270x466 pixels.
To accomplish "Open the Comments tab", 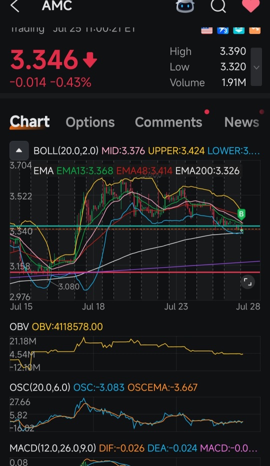I will pyautogui.click(x=168, y=122).
